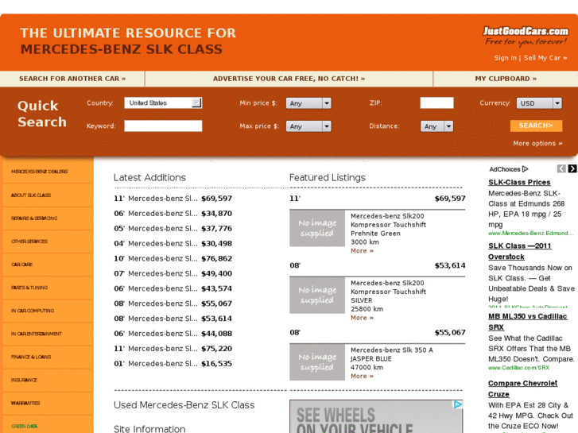Open More options link

[x=537, y=143]
